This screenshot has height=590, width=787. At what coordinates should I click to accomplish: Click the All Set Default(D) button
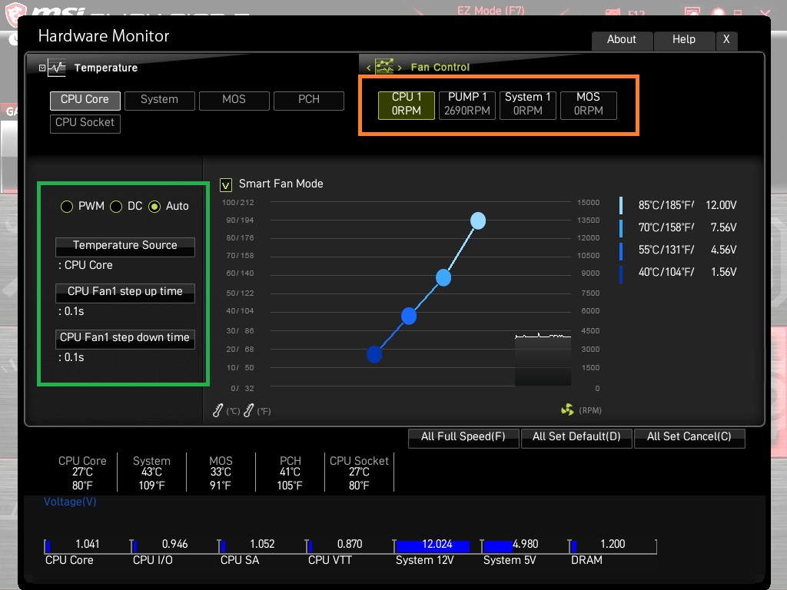[x=576, y=438]
